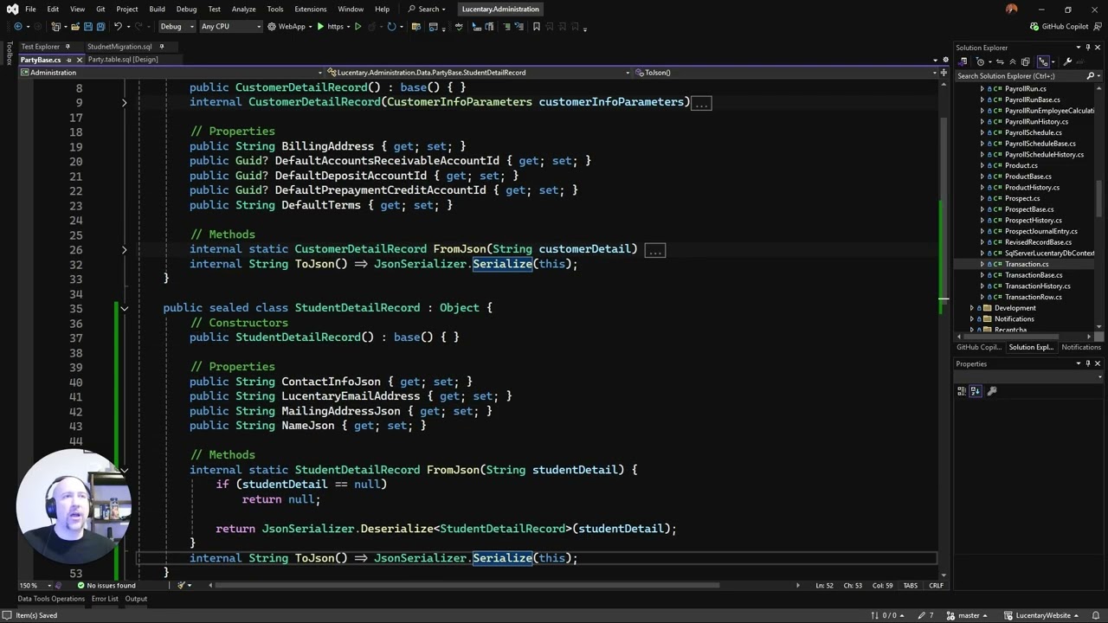Open the Any CPU platform dropdown
This screenshot has height=623, width=1108.
pyautogui.click(x=230, y=27)
